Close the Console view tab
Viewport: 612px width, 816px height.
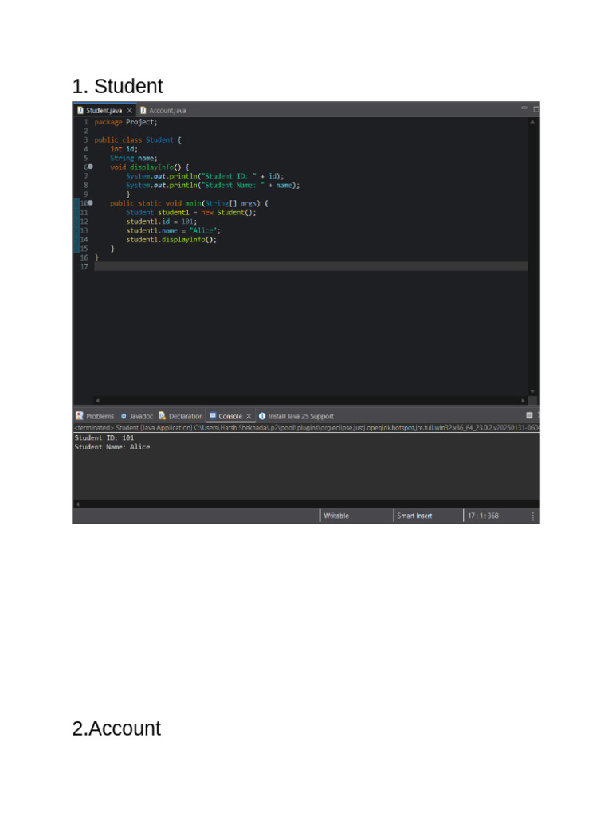249,416
